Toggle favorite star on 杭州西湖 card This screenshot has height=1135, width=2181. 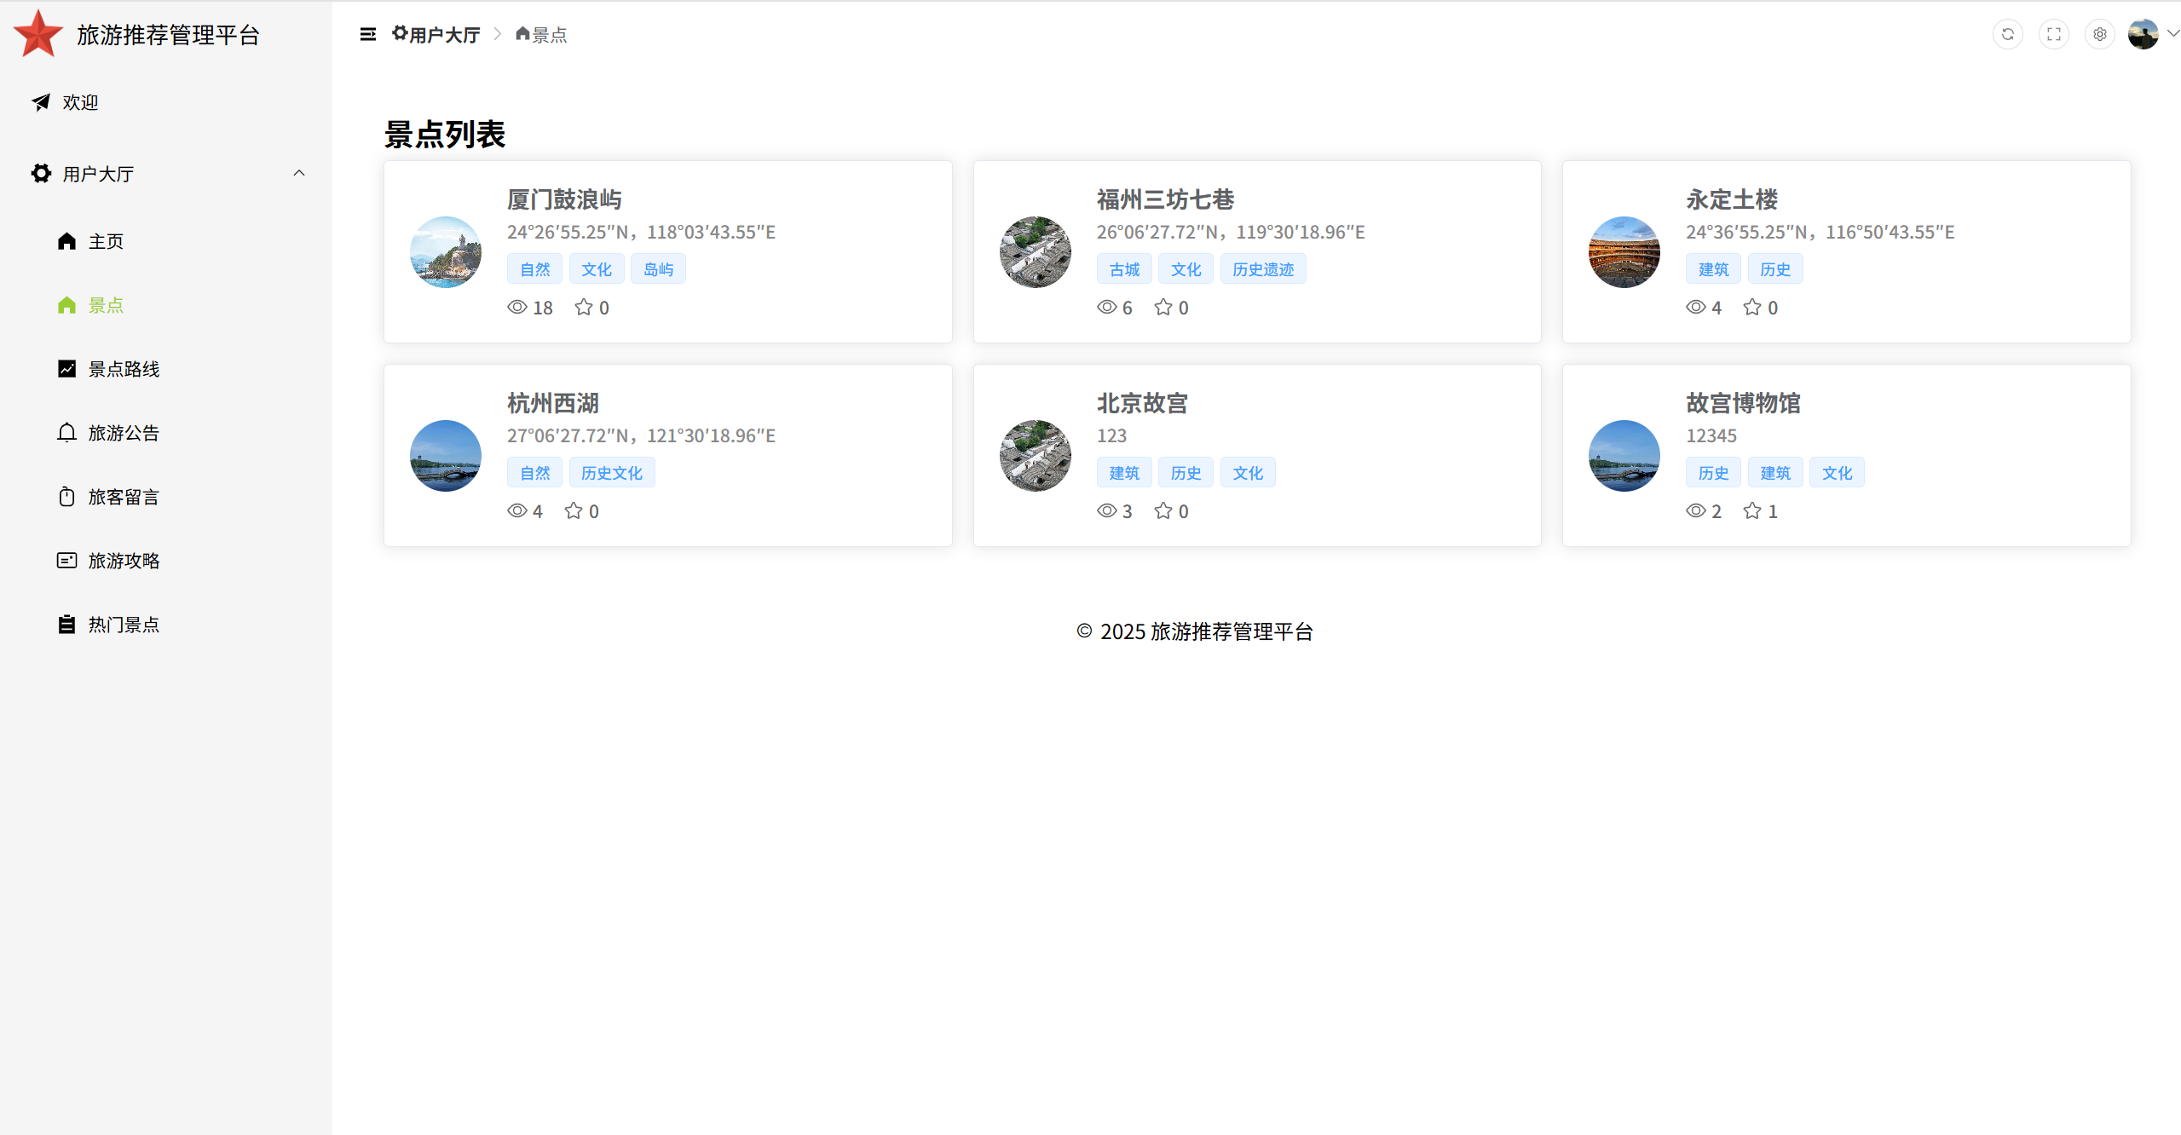(573, 510)
